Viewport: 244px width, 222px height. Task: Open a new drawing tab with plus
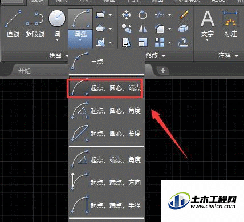click(163, 71)
